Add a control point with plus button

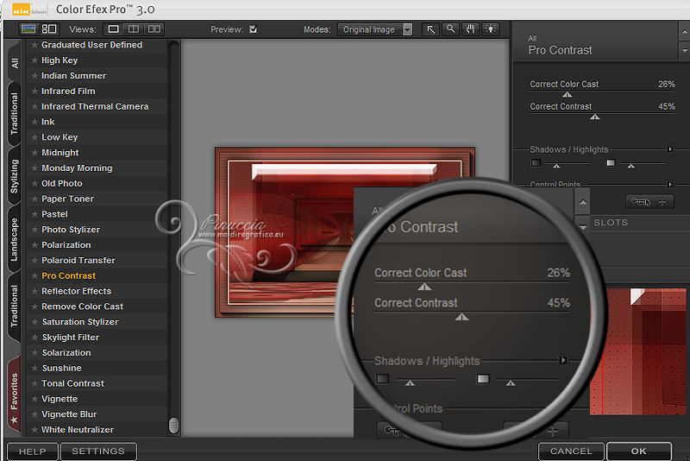pyautogui.click(x=662, y=202)
